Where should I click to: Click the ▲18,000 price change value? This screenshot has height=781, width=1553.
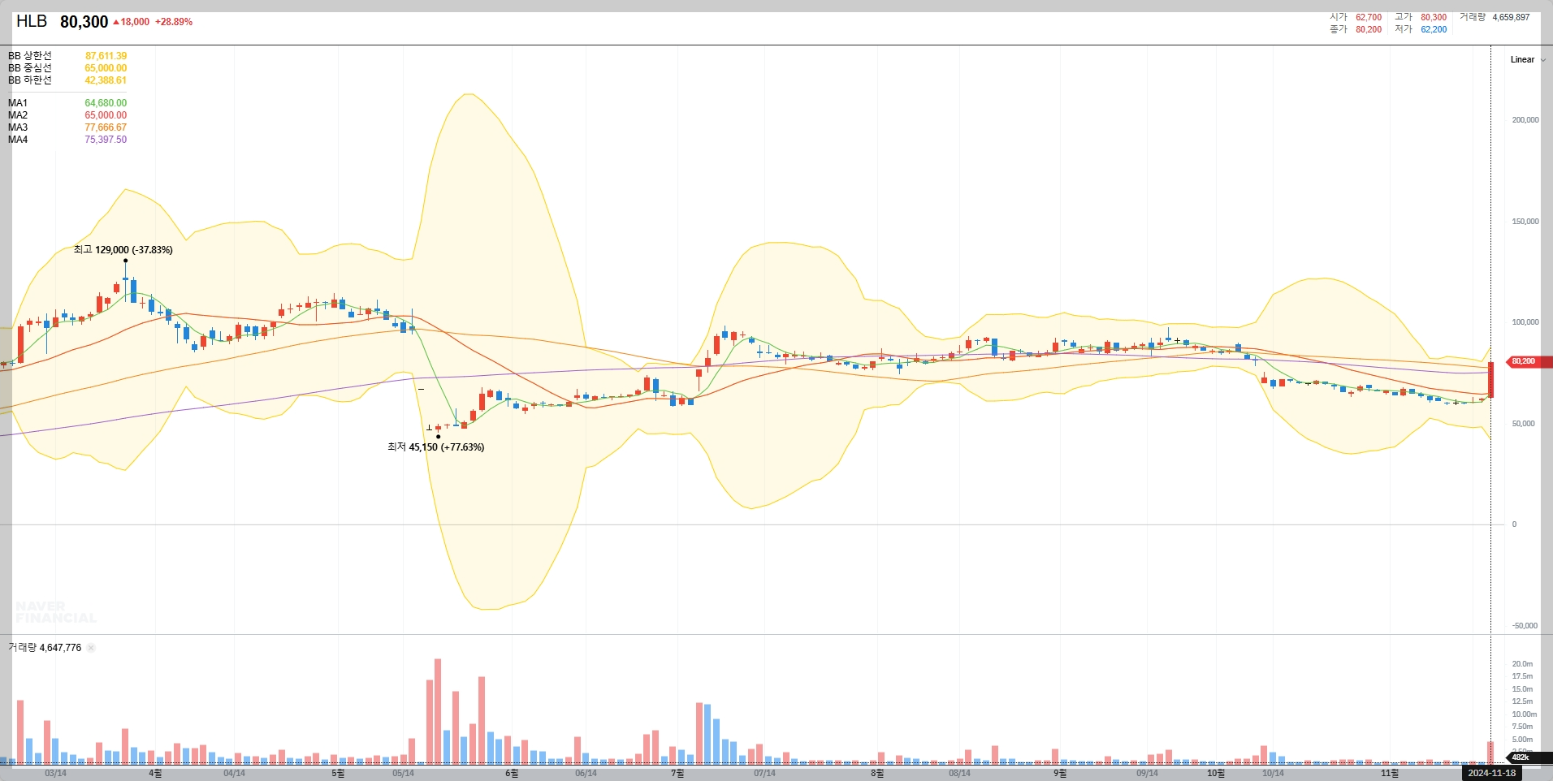131,22
